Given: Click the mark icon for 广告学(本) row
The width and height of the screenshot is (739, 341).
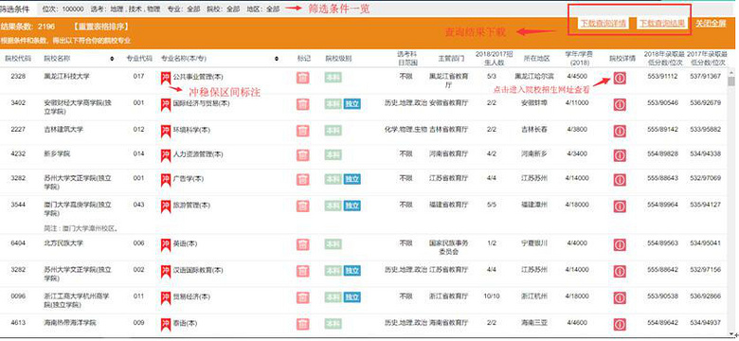Looking at the screenshot, I should pos(303,179).
